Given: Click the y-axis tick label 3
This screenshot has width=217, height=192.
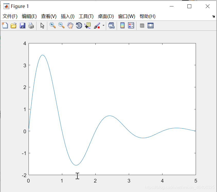Looking at the screenshot, I should point(25,65).
